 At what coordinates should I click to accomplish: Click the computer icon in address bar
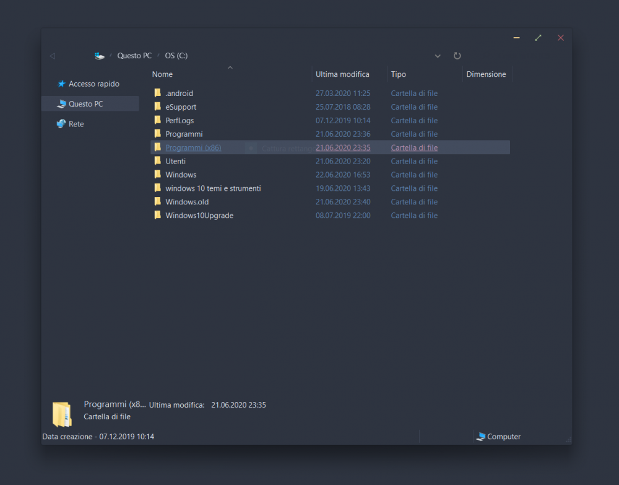coord(100,56)
